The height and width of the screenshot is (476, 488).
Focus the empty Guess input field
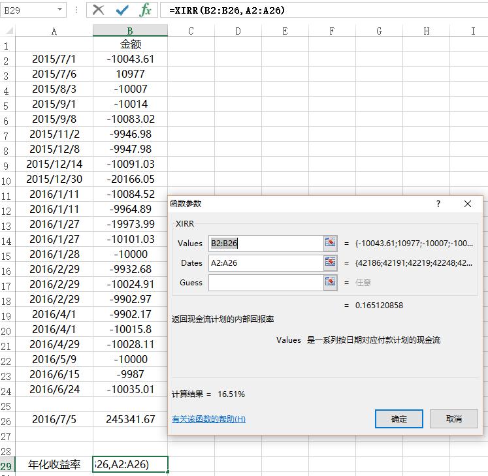tap(266, 283)
